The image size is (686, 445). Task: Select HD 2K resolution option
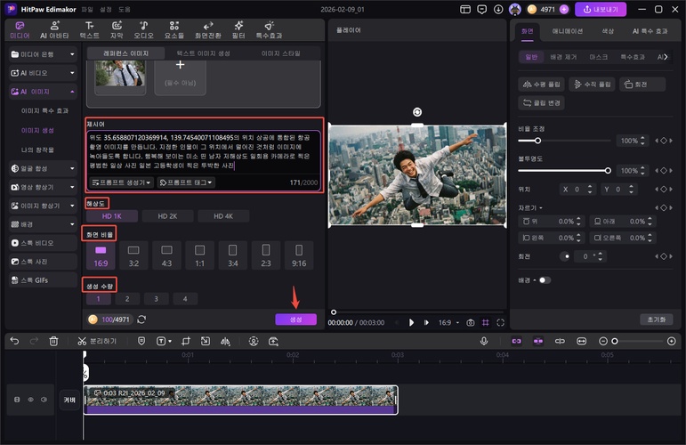[167, 216]
